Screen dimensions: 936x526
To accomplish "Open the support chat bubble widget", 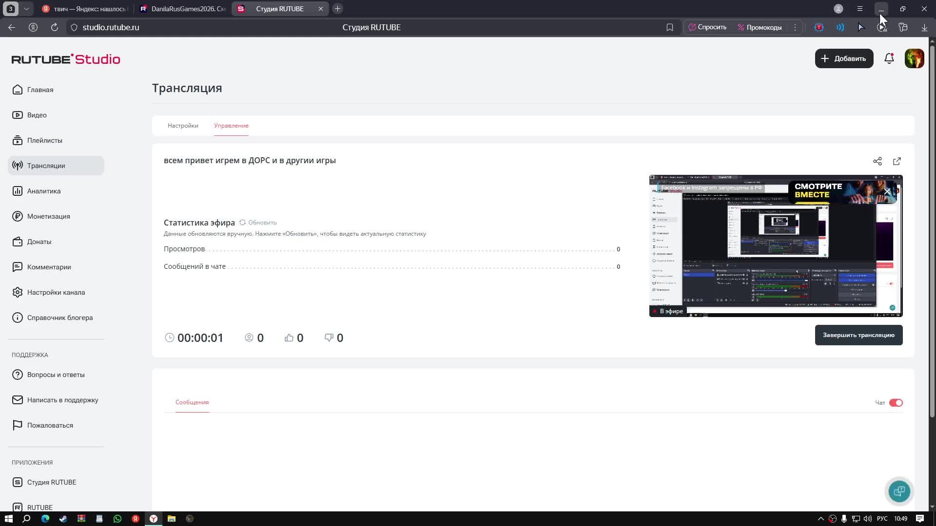I will click(899, 491).
